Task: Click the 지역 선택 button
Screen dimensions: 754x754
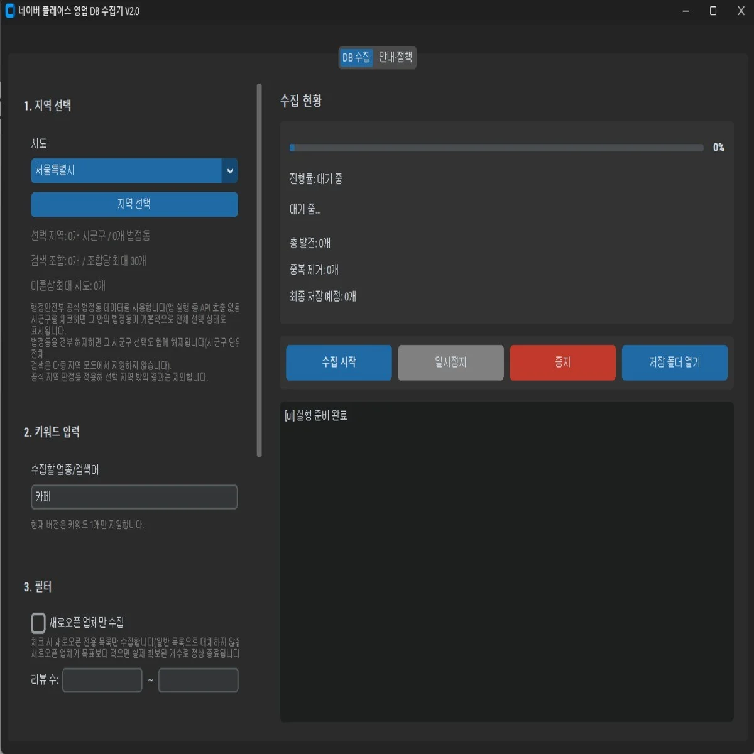Action: (134, 204)
